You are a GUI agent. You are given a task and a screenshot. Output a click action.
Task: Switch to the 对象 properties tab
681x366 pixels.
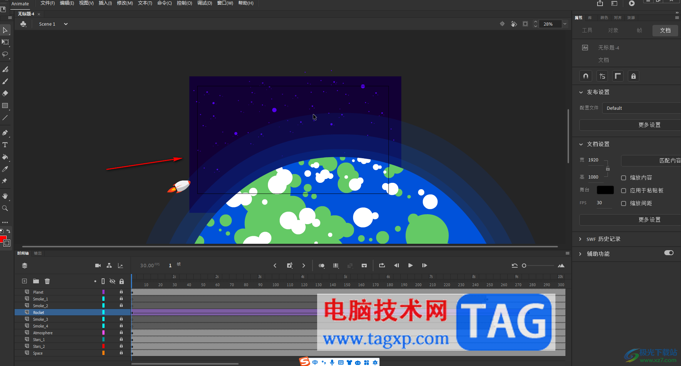click(613, 30)
